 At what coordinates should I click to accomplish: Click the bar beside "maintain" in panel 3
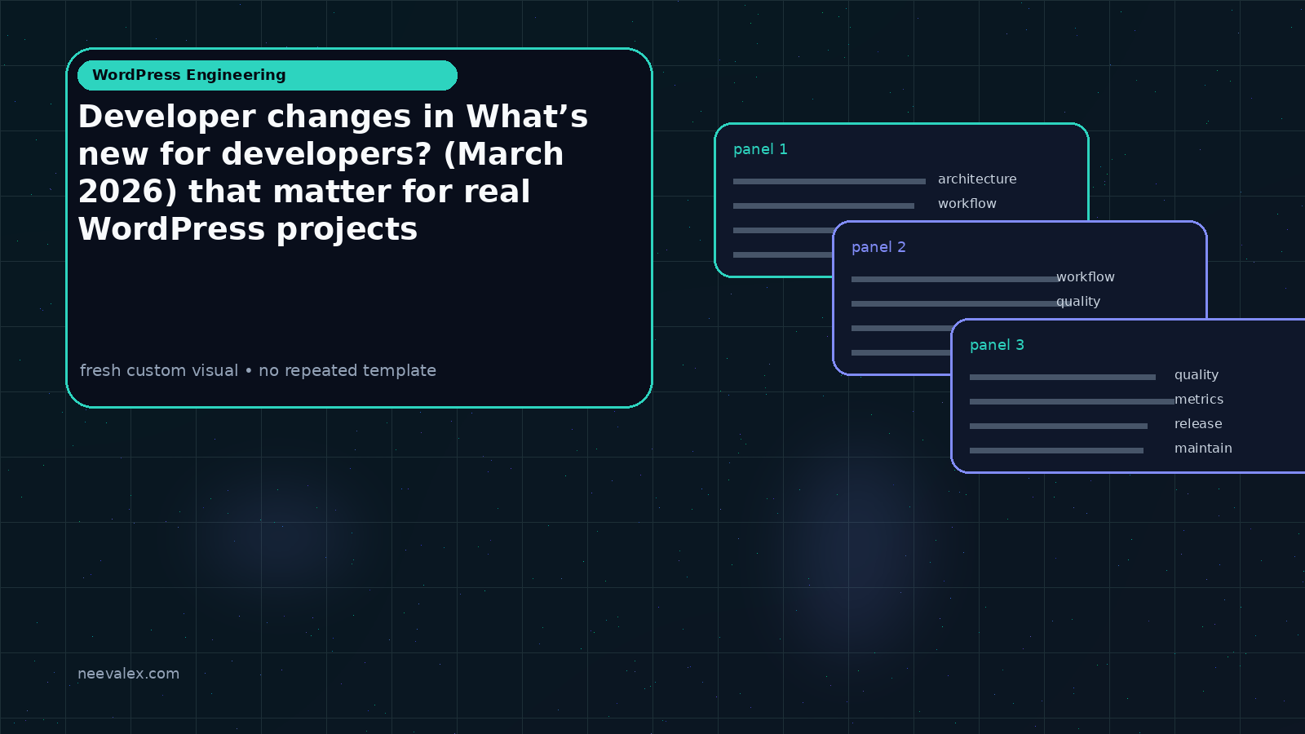[1056, 450]
